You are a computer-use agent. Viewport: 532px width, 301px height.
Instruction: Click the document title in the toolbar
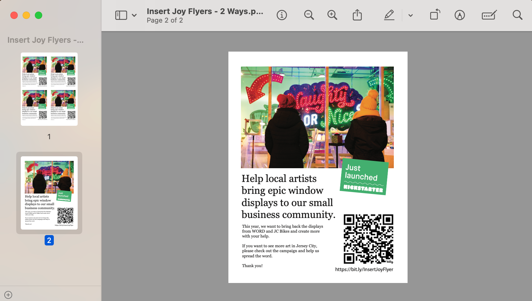point(205,11)
